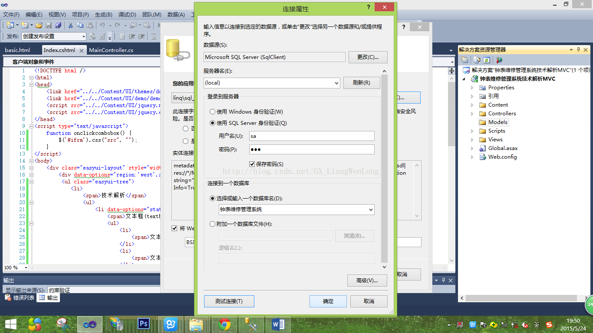
Task: Click the password input field
Action: tap(312, 149)
